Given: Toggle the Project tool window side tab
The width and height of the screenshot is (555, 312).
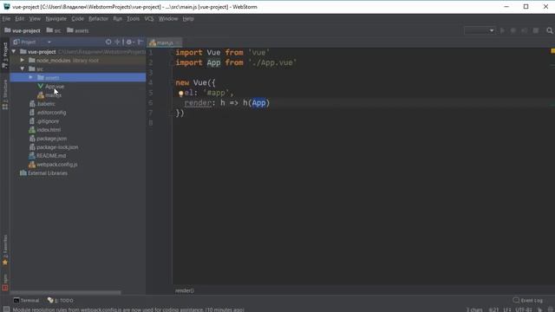Looking at the screenshot, I should pos(5,55).
